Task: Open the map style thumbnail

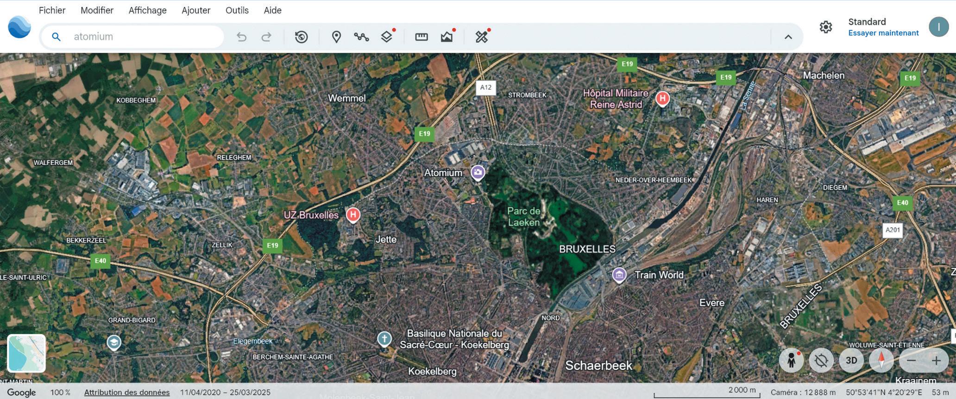Action: tap(26, 353)
